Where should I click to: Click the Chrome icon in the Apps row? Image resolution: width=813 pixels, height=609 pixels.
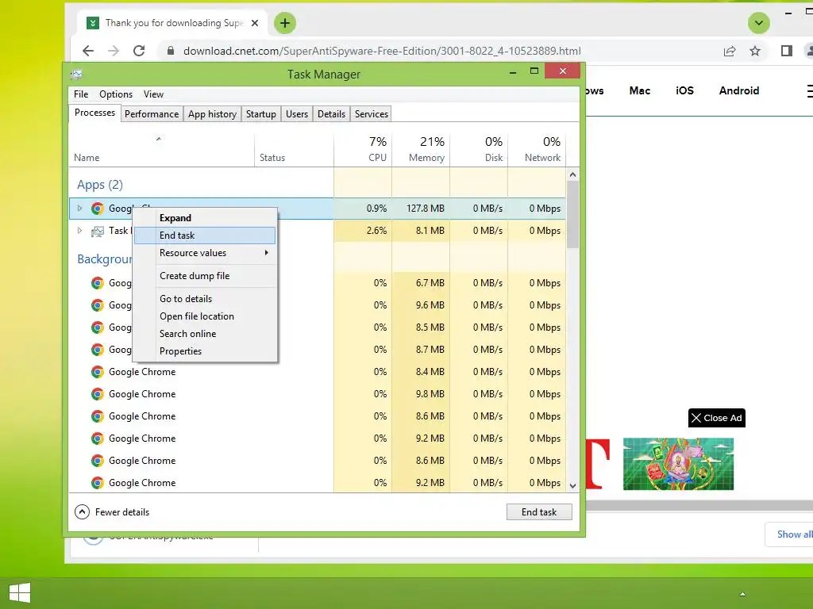pyautogui.click(x=97, y=209)
